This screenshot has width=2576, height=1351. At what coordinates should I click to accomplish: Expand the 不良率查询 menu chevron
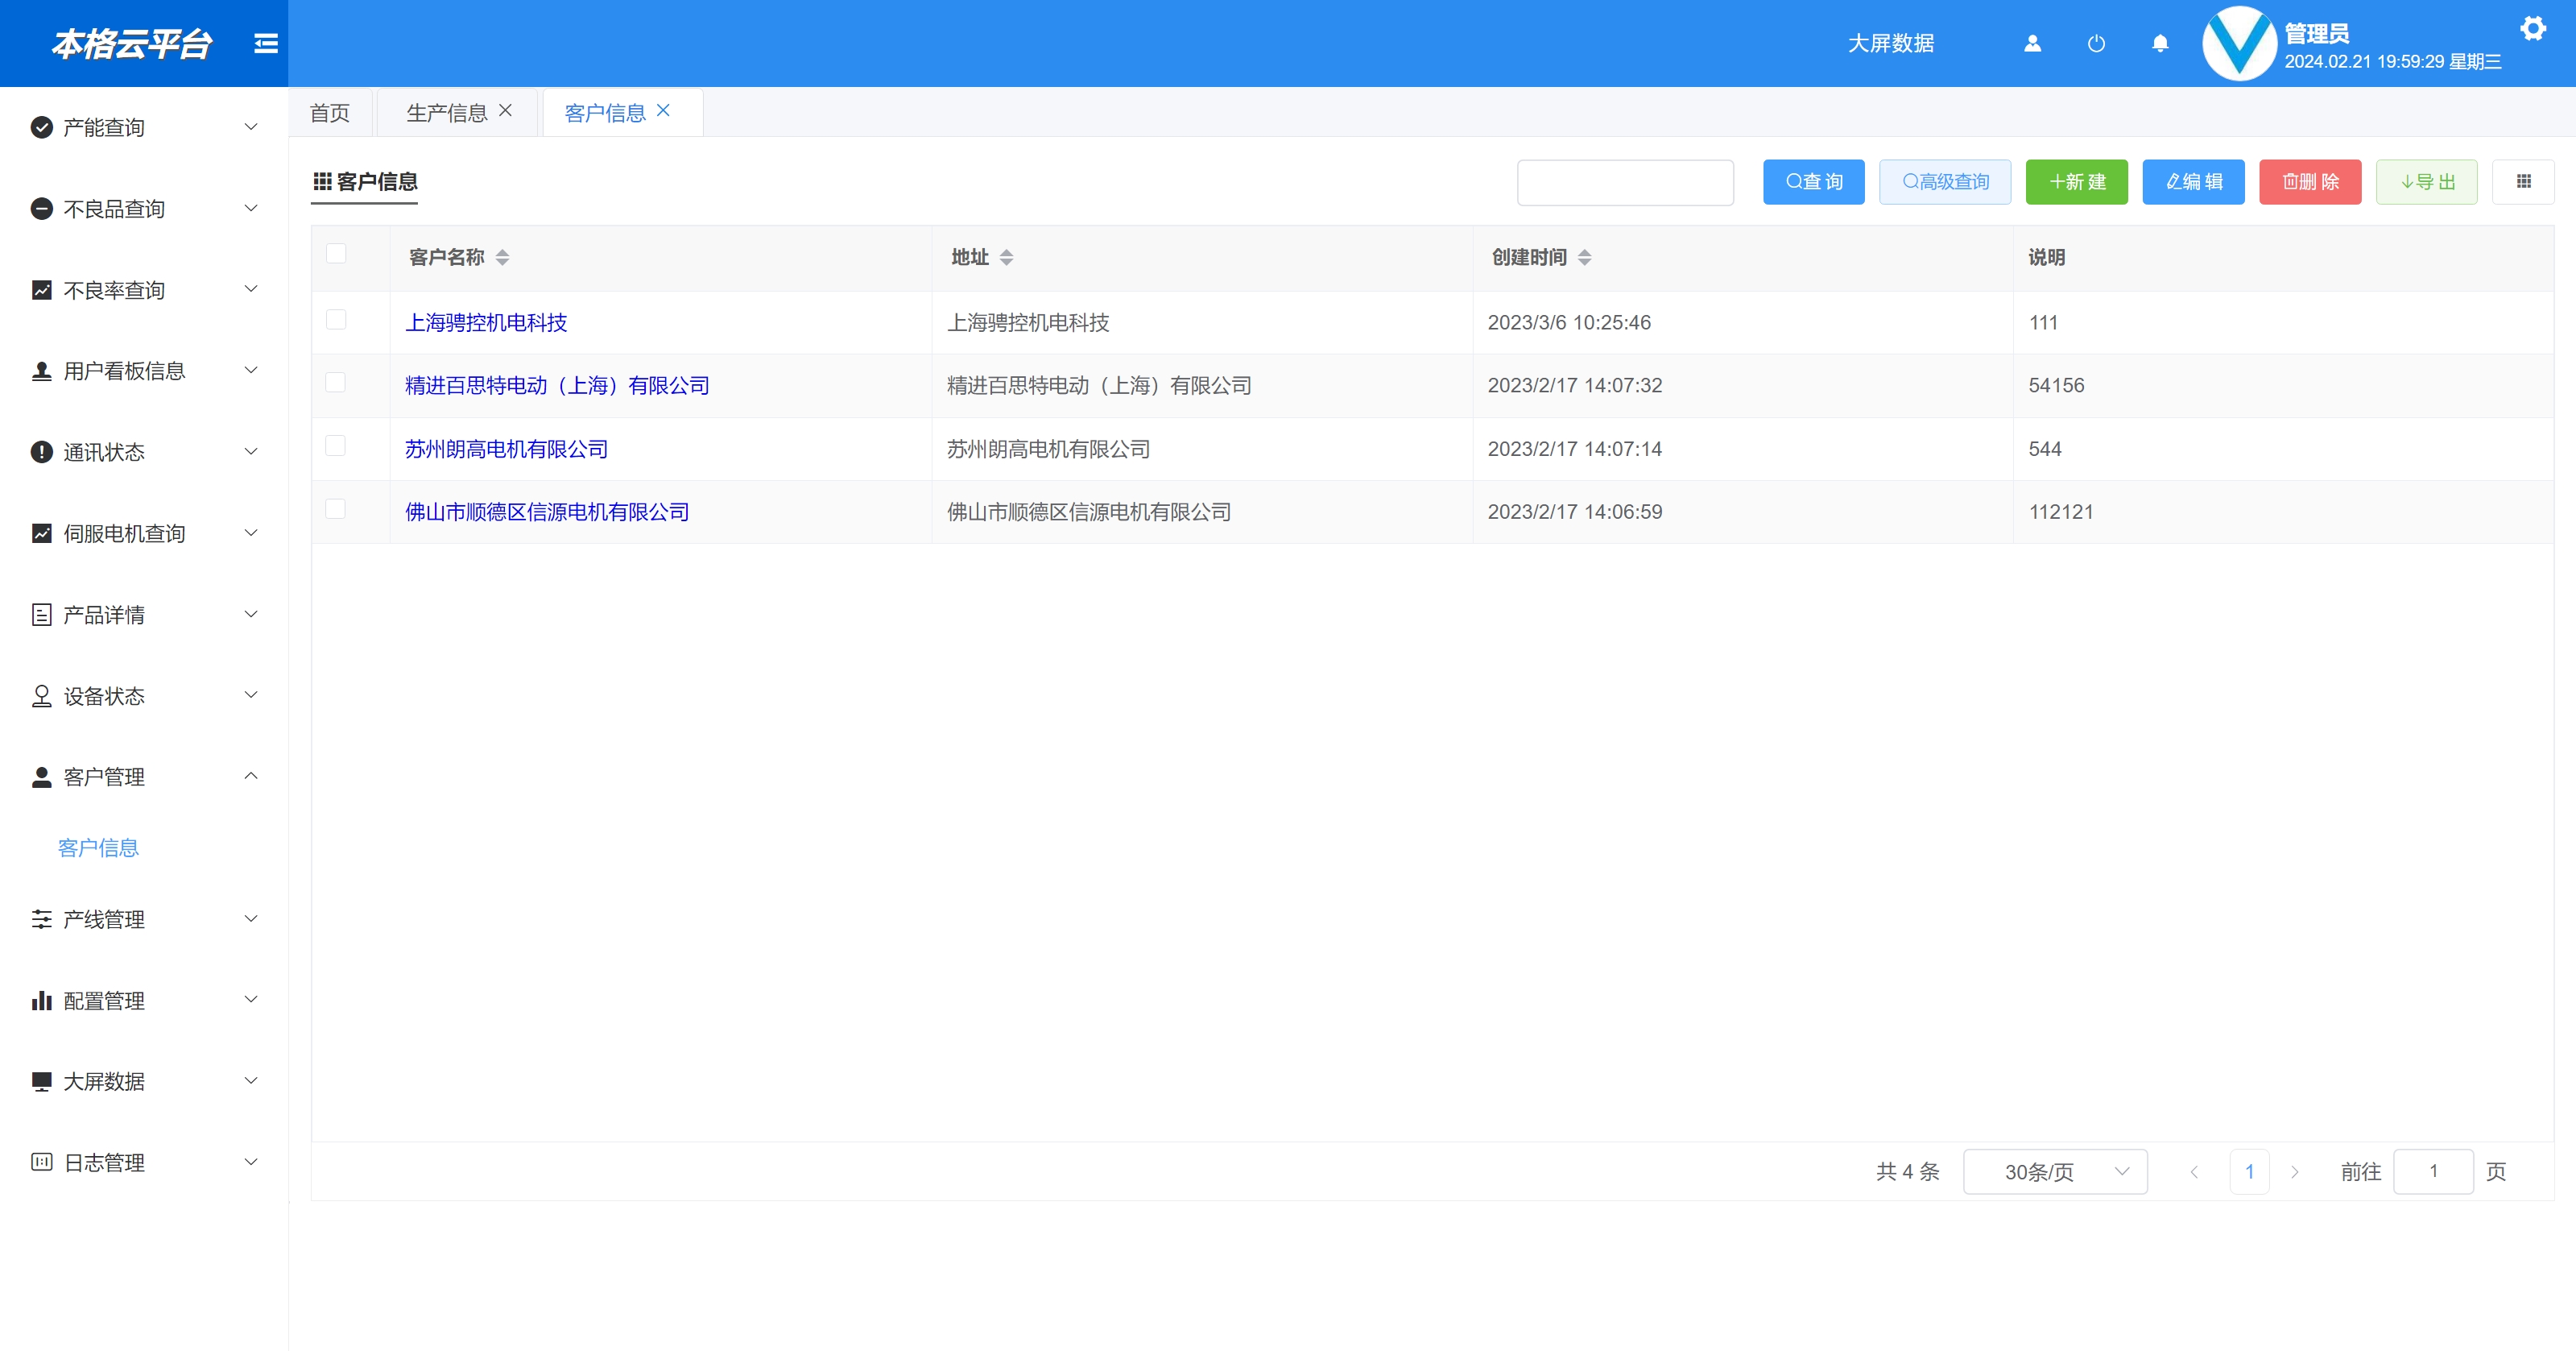(251, 288)
